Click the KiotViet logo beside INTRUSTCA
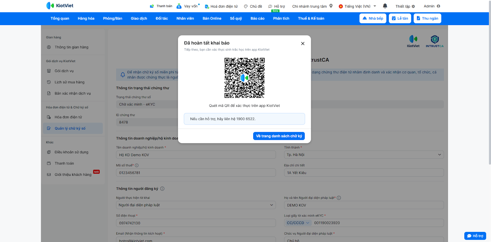 413,41
